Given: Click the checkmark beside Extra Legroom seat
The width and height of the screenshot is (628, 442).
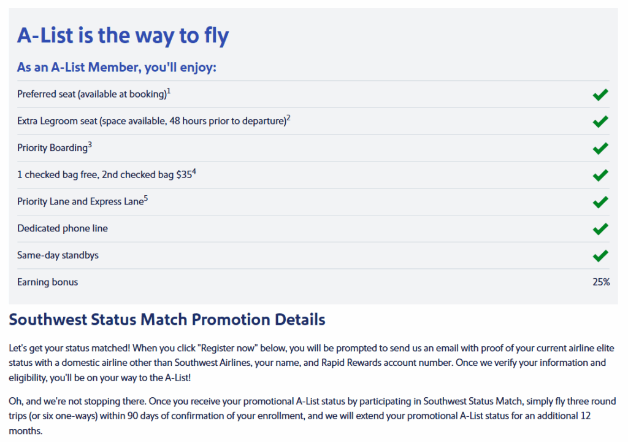Looking at the screenshot, I should pos(600,122).
